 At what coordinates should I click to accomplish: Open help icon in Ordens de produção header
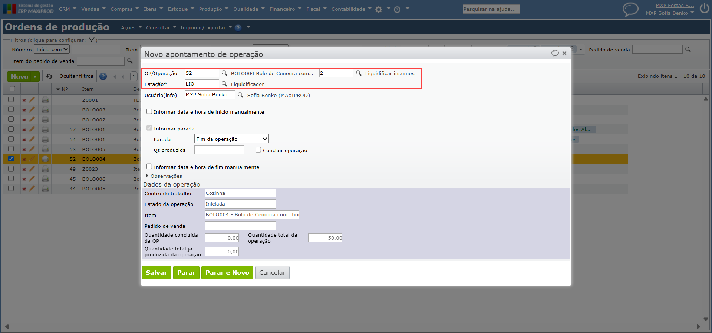point(238,28)
